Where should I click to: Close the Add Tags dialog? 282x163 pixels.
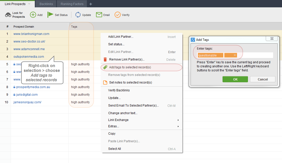pyautogui.click(x=272, y=38)
